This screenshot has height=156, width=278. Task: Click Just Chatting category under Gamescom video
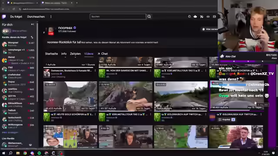(x=58, y=77)
